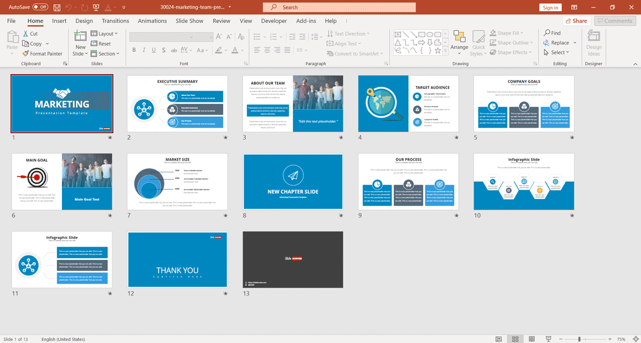Click the Save disk icon
641x343 pixels.
click(x=57, y=7)
